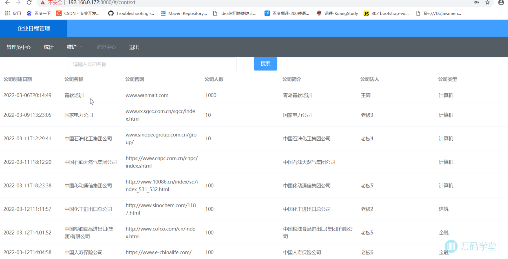The height and width of the screenshot is (259, 508).
Task: Click the 公司人数 column header
Action: [214, 79]
